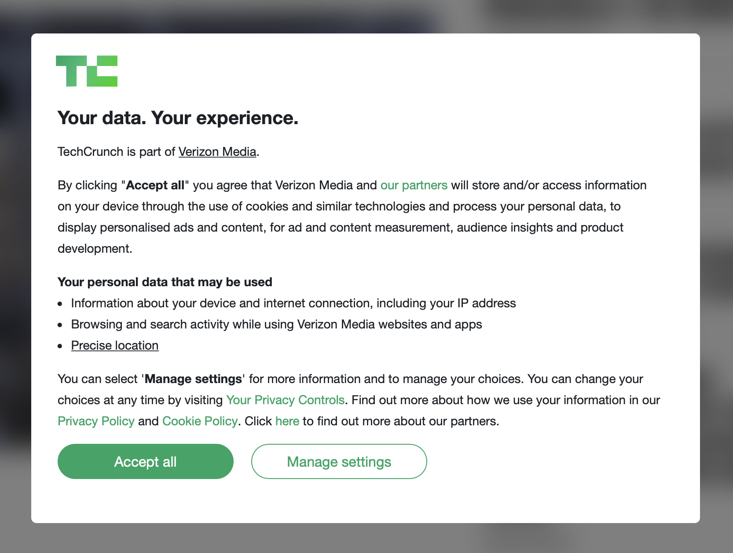Click the green TechCrunch TC logo
The image size is (733, 553).
[87, 71]
